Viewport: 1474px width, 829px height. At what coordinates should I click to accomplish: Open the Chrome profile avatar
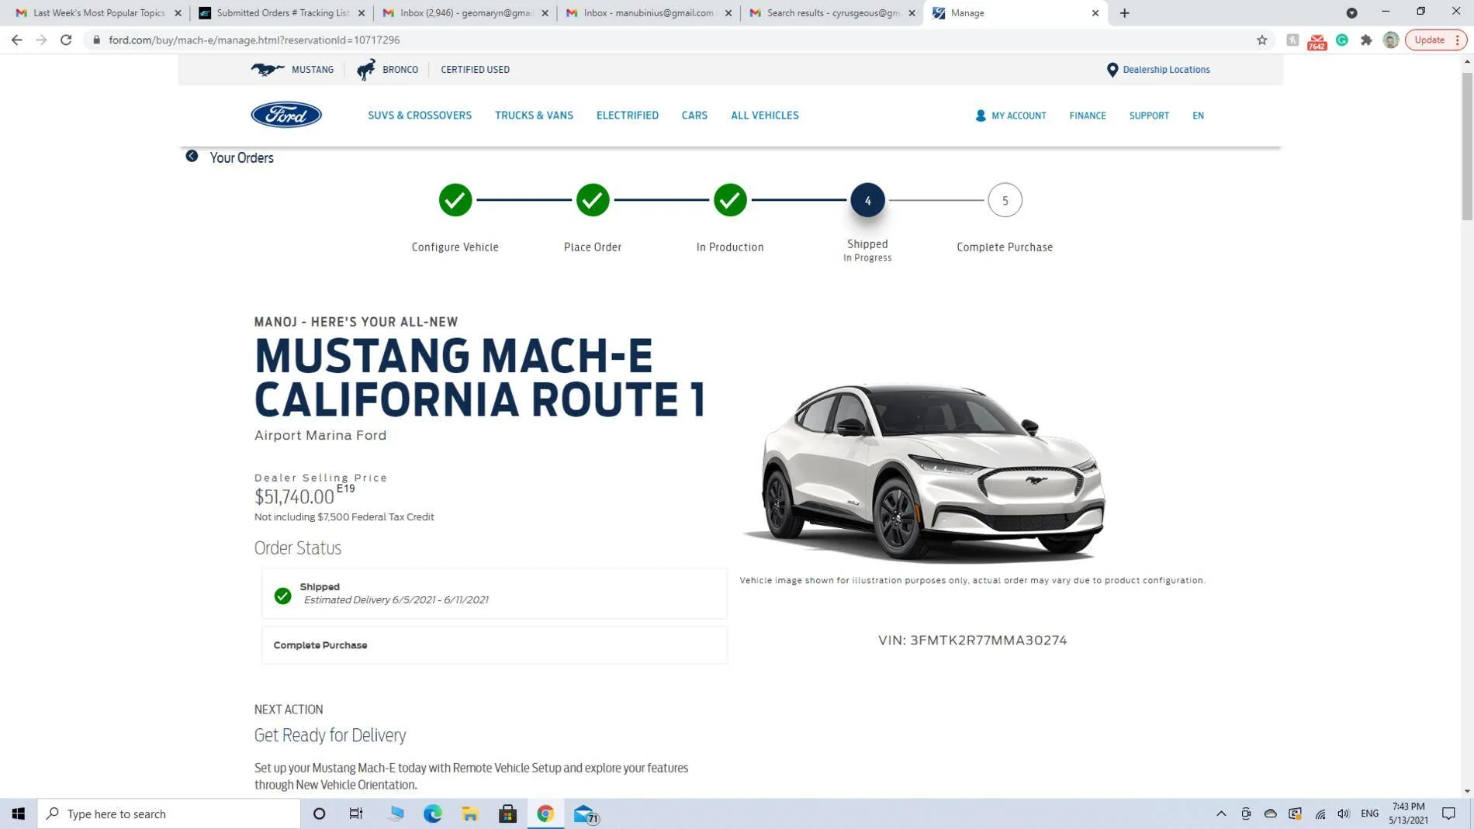1390,40
